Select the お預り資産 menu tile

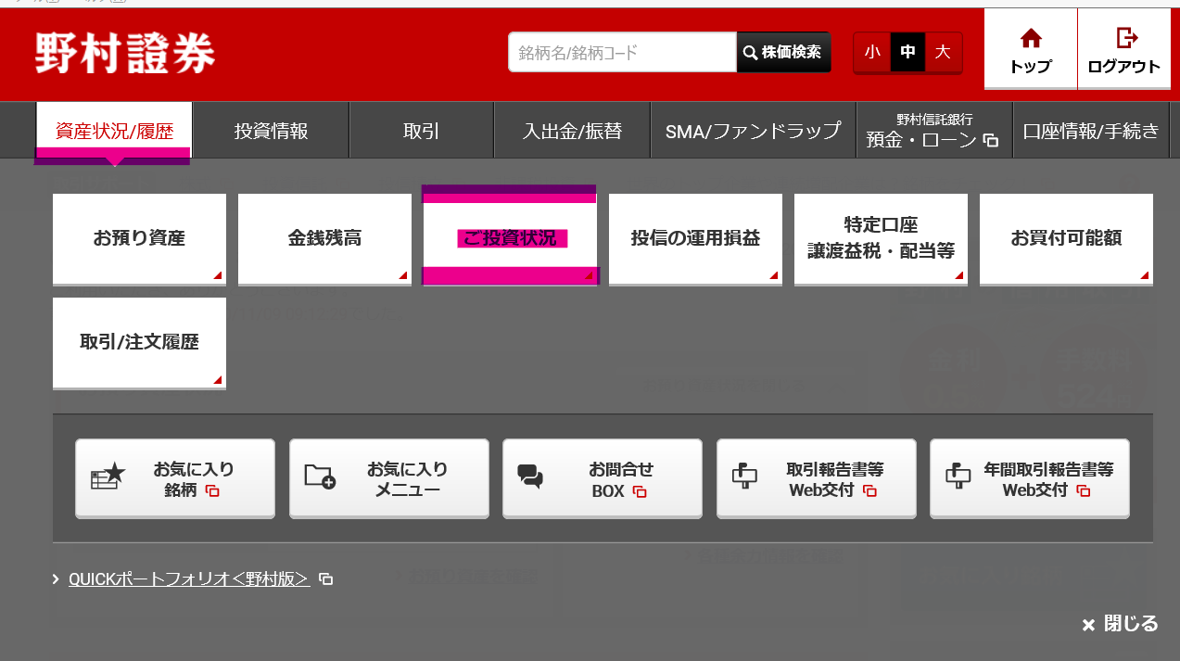click(139, 239)
